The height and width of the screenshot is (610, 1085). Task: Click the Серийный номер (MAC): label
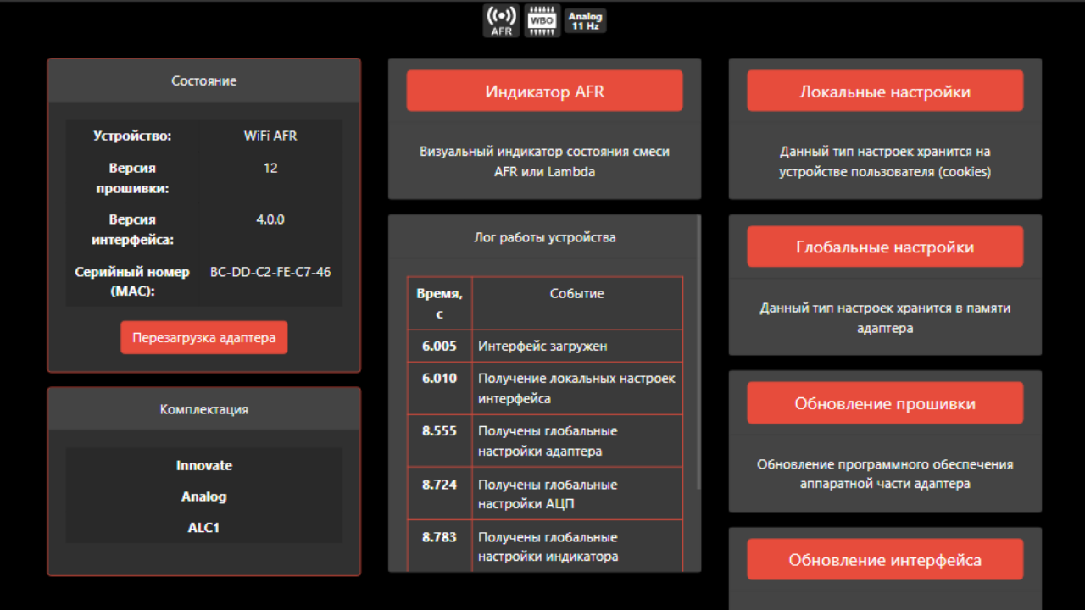(132, 282)
